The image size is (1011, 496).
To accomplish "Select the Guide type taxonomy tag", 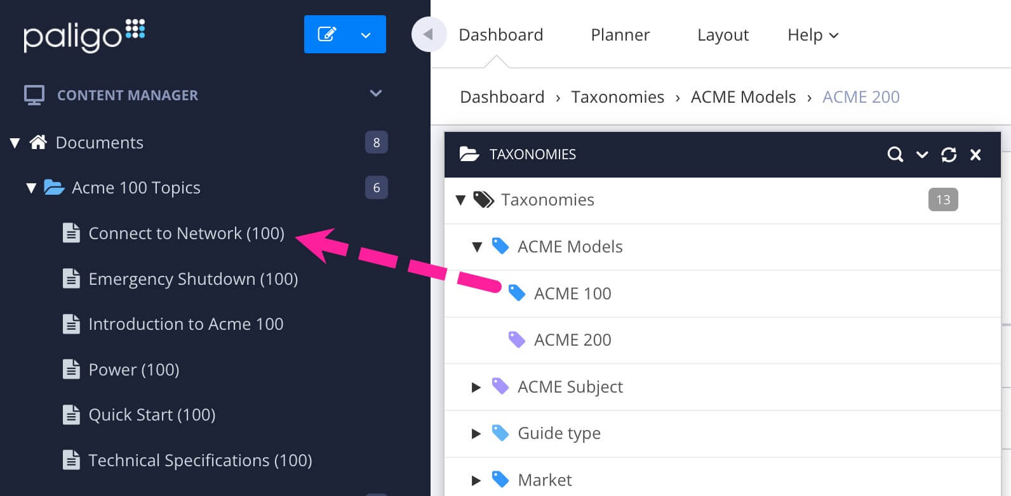I will [x=559, y=433].
